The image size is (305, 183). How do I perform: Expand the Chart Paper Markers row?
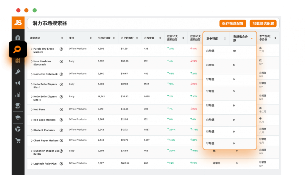[32, 140]
